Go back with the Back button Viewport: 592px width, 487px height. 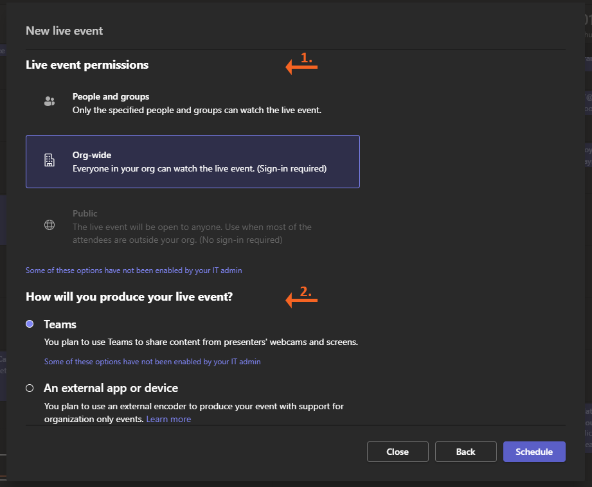click(x=465, y=452)
